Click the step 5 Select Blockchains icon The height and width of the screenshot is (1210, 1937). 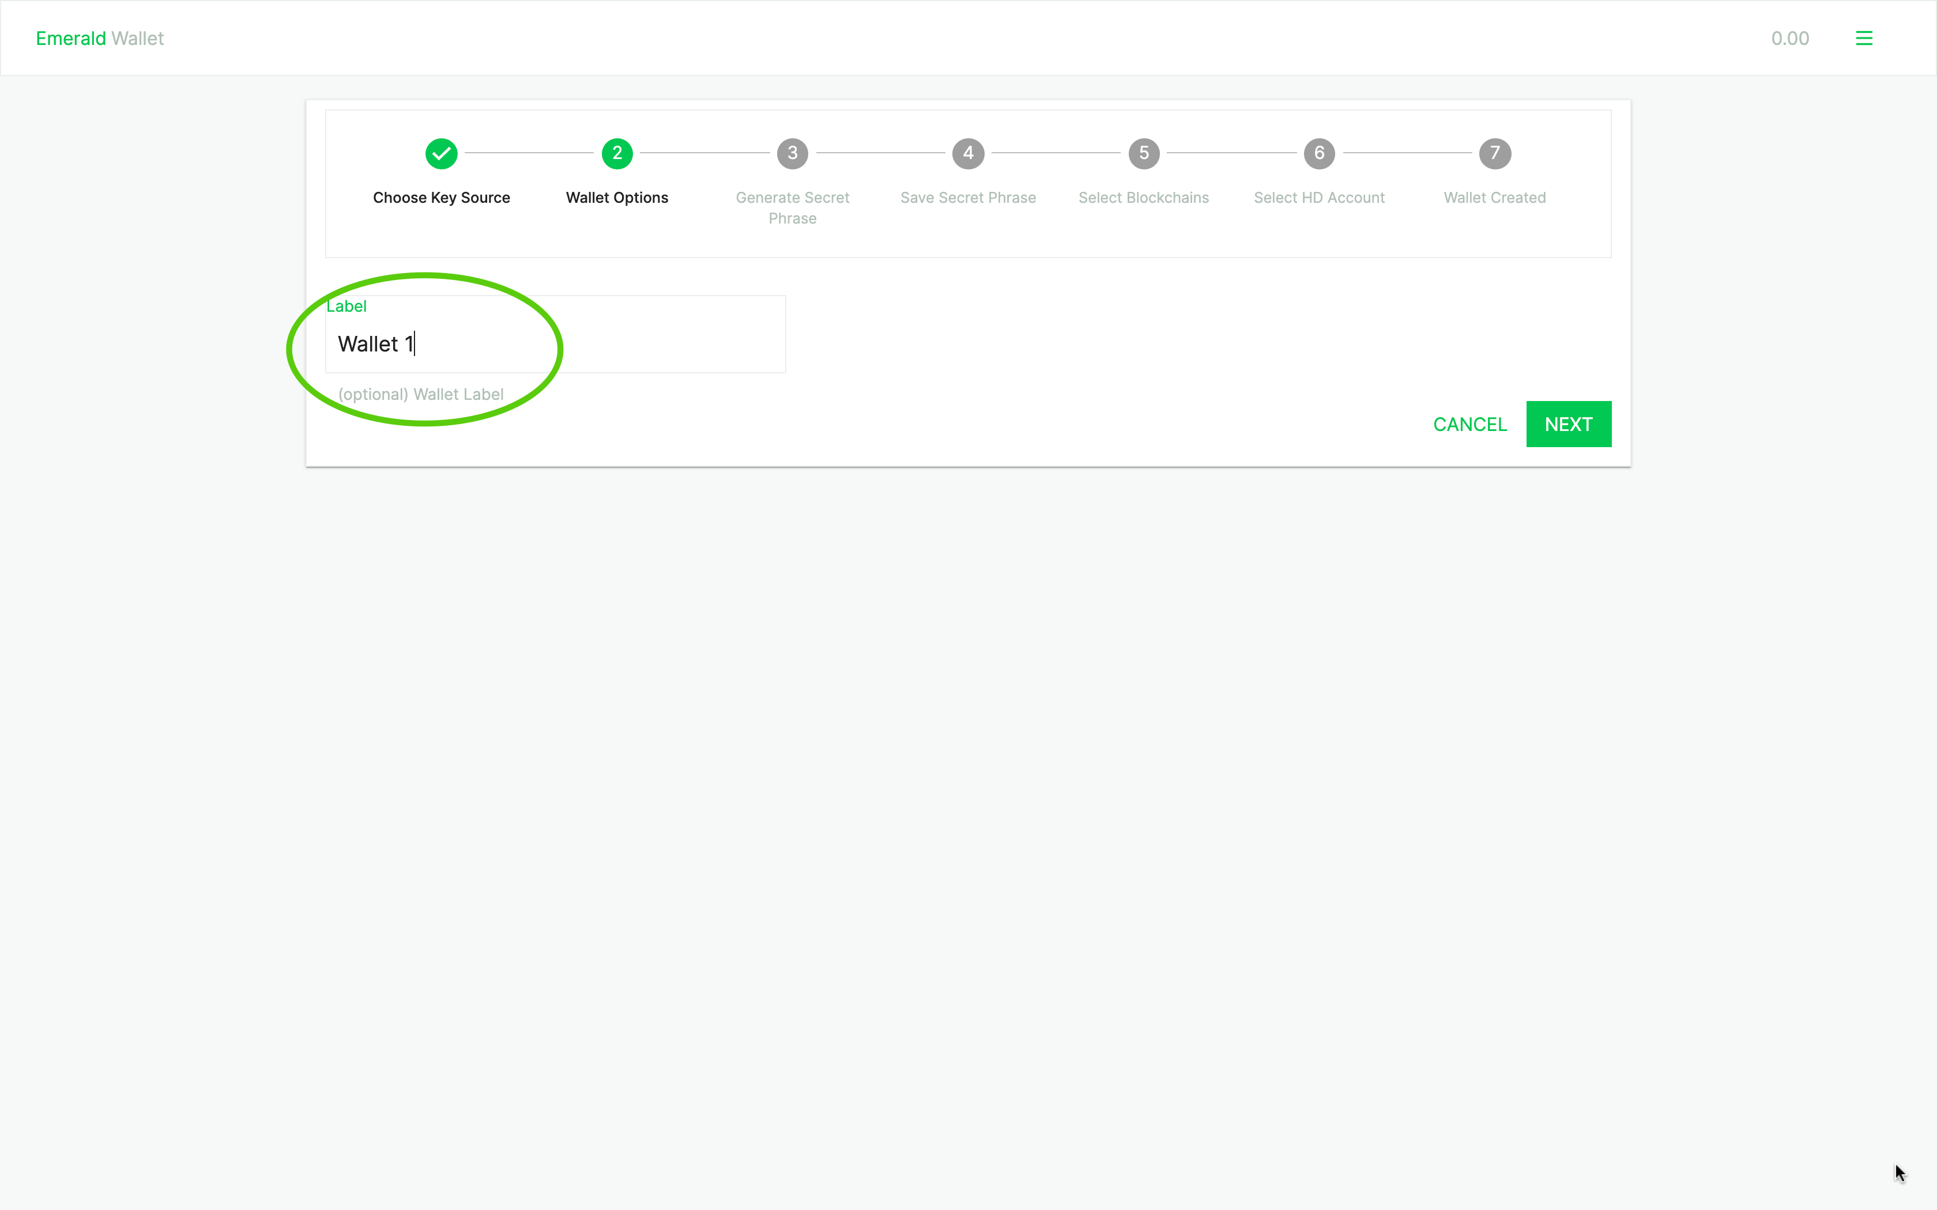click(1144, 152)
